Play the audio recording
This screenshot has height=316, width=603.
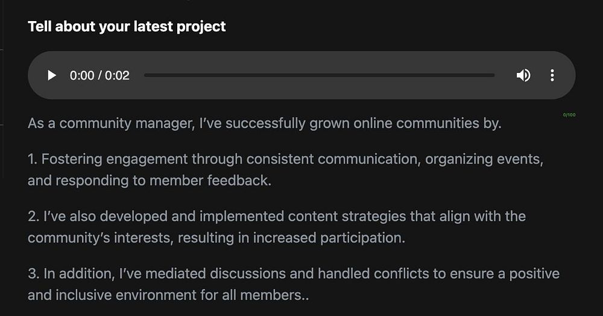pyautogui.click(x=52, y=75)
